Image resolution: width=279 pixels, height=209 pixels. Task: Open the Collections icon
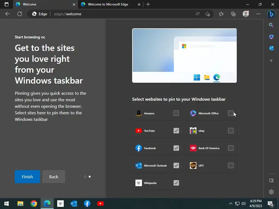(x=233, y=14)
